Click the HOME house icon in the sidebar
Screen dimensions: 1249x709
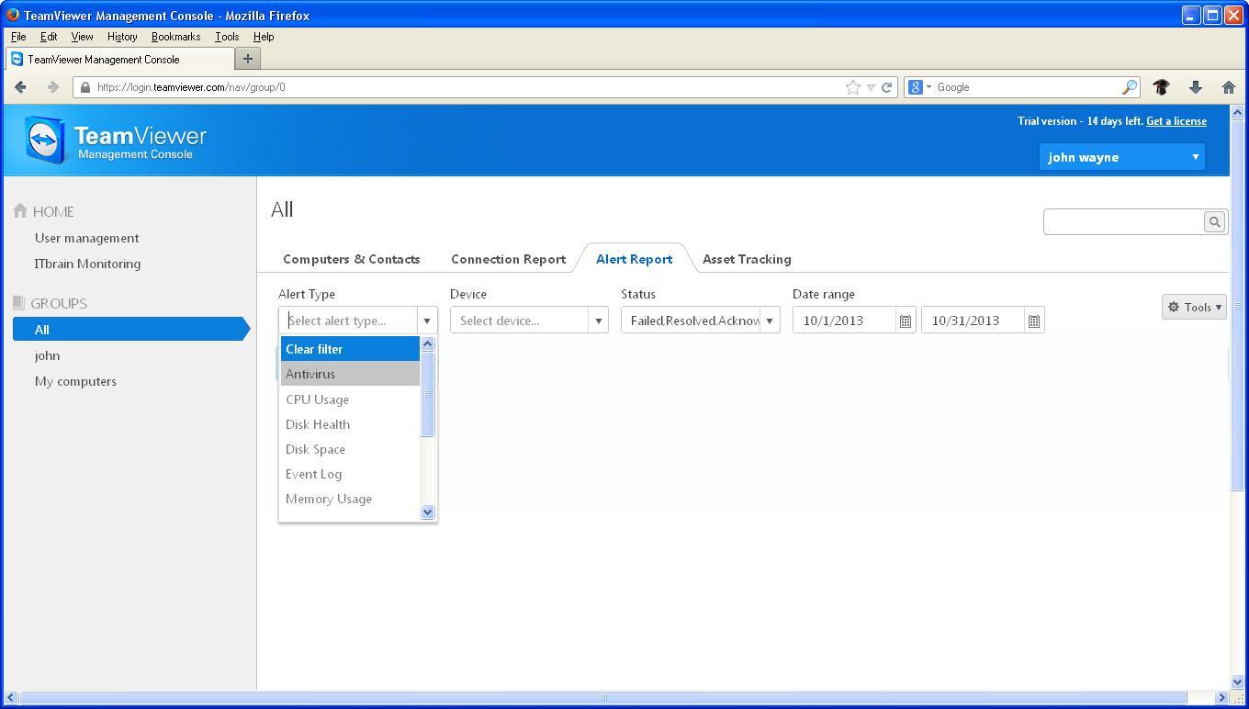tap(21, 211)
